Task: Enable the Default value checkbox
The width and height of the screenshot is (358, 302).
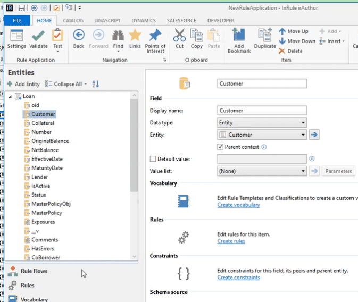Action: (153, 159)
